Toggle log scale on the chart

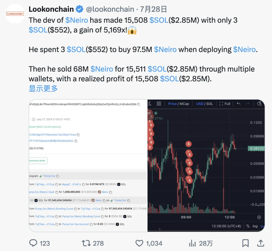tap(255, 226)
